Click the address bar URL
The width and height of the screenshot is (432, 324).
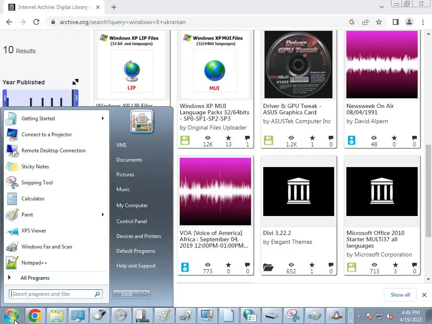[x=123, y=22]
